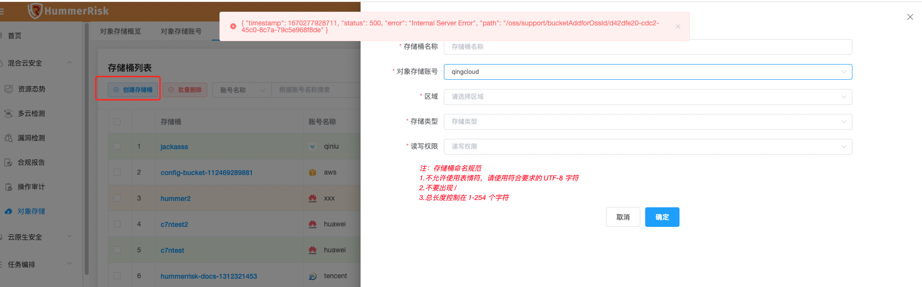Click the 创建存储桶 button

pos(133,90)
